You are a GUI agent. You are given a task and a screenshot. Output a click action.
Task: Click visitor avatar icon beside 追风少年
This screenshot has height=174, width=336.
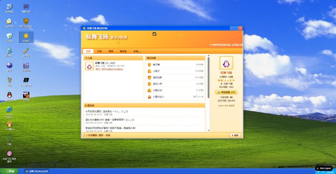(x=150, y=84)
